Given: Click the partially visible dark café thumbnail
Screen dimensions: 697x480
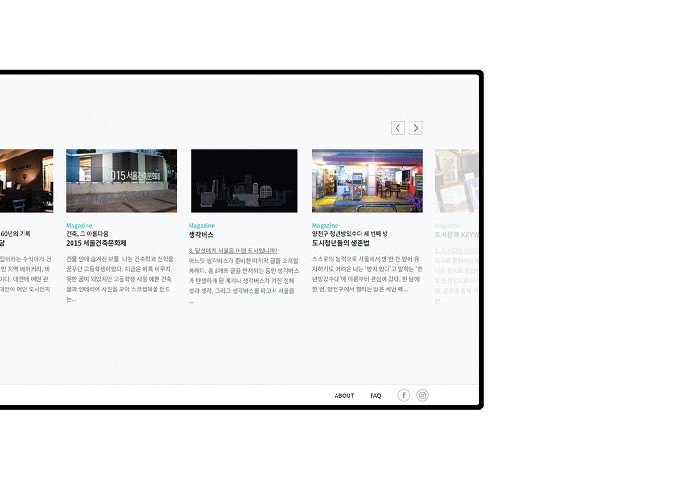Looking at the screenshot, I should pos(26,180).
